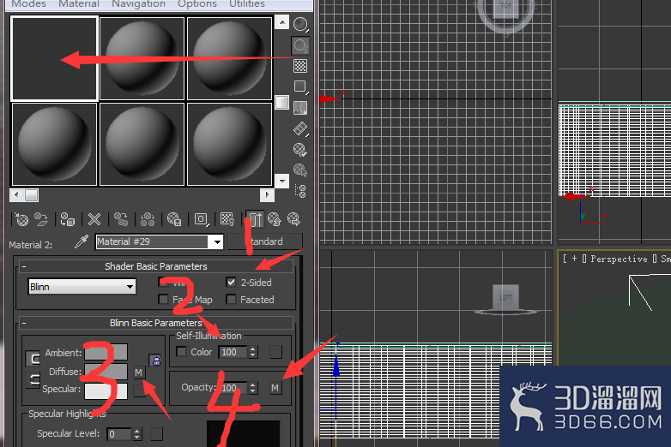
Task: Click the Opacity value input field
Action: tap(233, 388)
